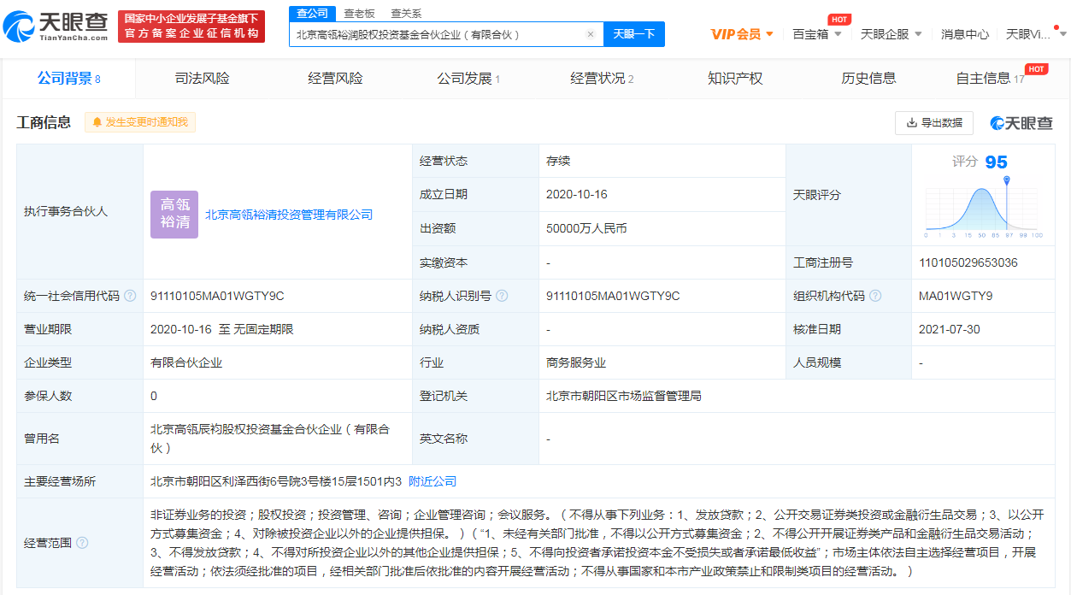Click the 主要经营场所 address text

pos(276,481)
